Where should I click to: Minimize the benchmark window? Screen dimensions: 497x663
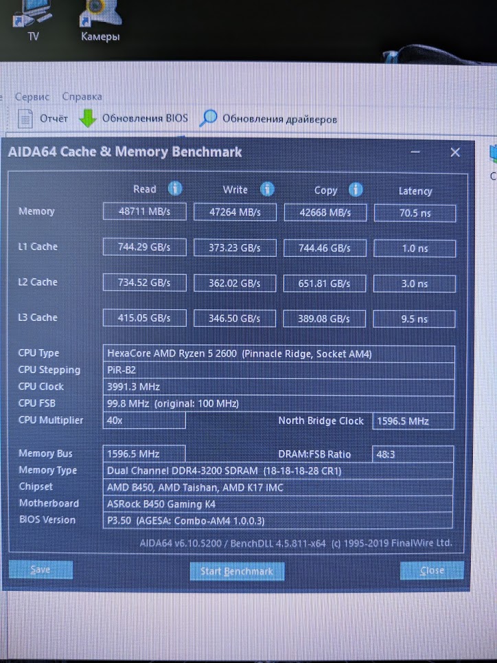coord(415,152)
